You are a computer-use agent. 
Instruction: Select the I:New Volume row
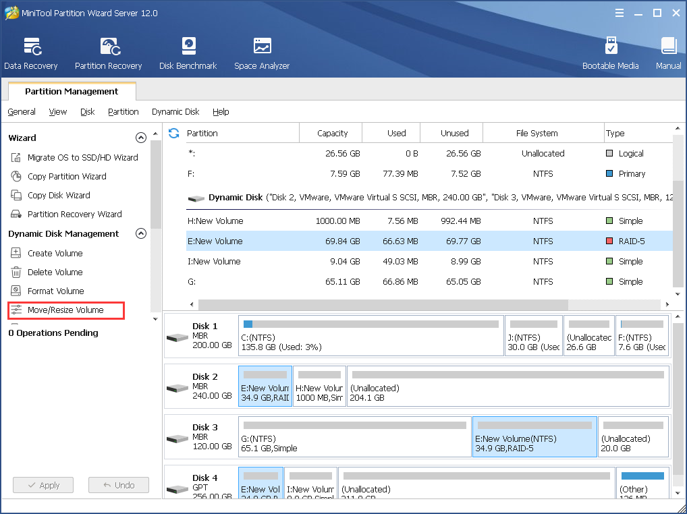[429, 261]
